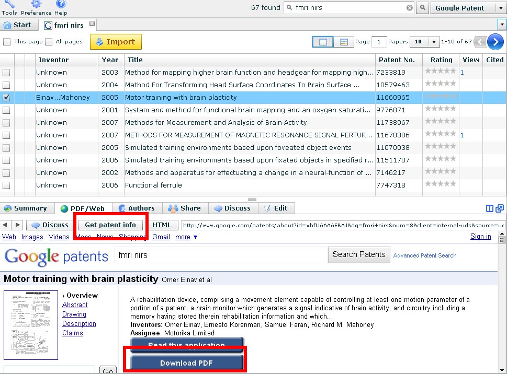Expand the Google more menu

click(x=186, y=237)
